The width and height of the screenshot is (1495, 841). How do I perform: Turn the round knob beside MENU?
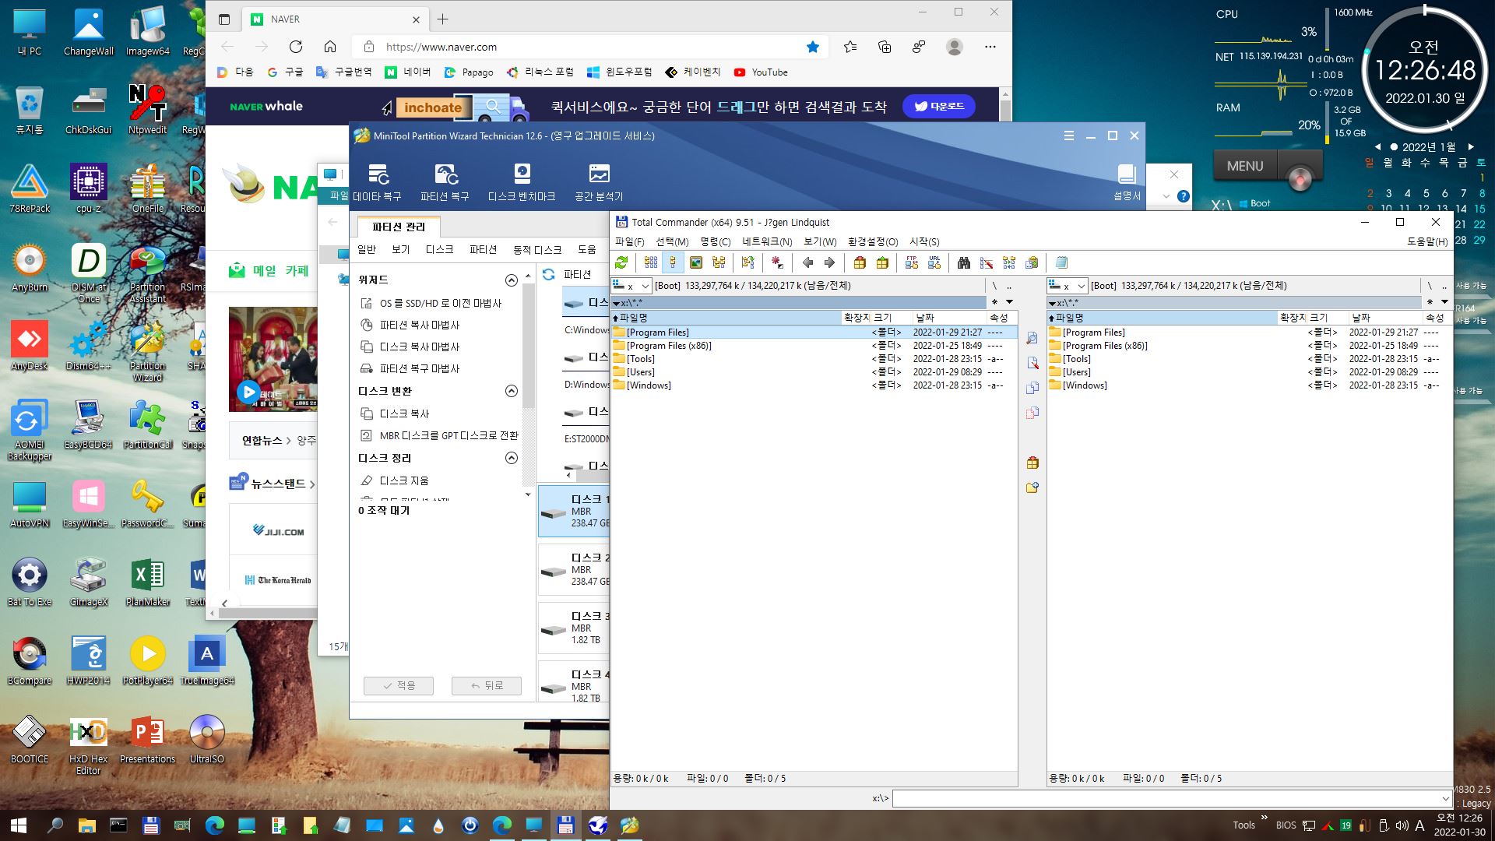coord(1300,178)
